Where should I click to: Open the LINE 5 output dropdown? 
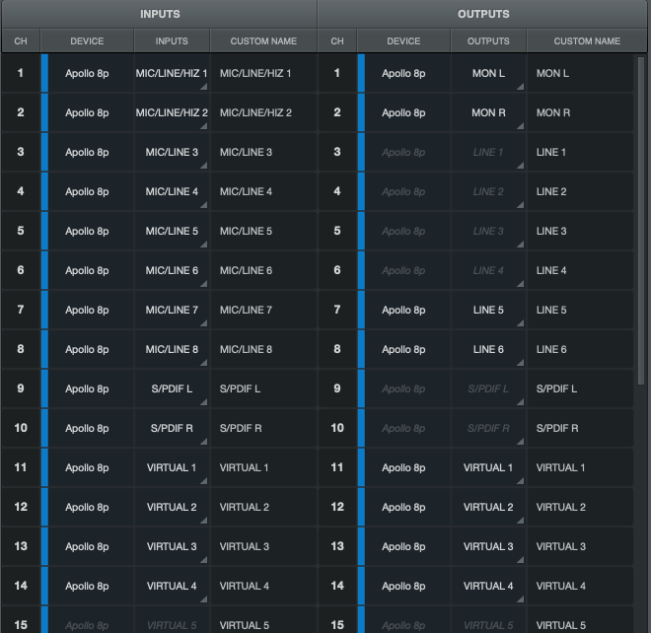point(488,310)
